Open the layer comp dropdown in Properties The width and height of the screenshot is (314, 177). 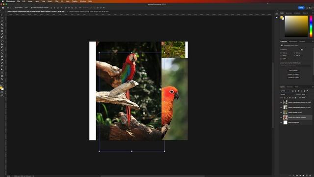(295, 65)
